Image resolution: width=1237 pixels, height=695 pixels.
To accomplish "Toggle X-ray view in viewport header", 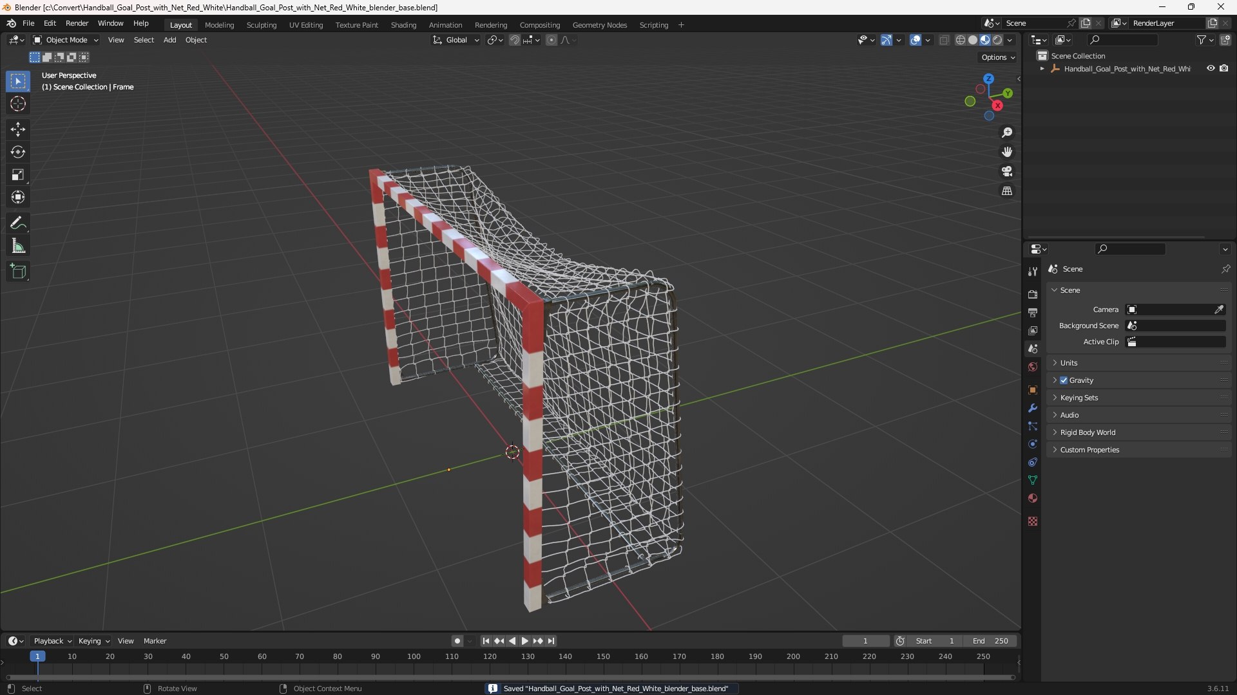I will (945, 40).
